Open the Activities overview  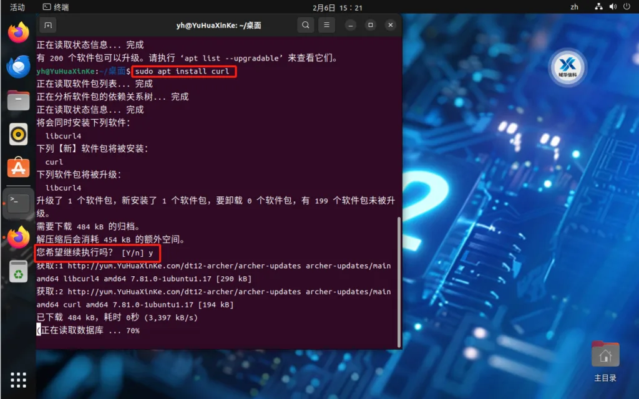point(17,7)
